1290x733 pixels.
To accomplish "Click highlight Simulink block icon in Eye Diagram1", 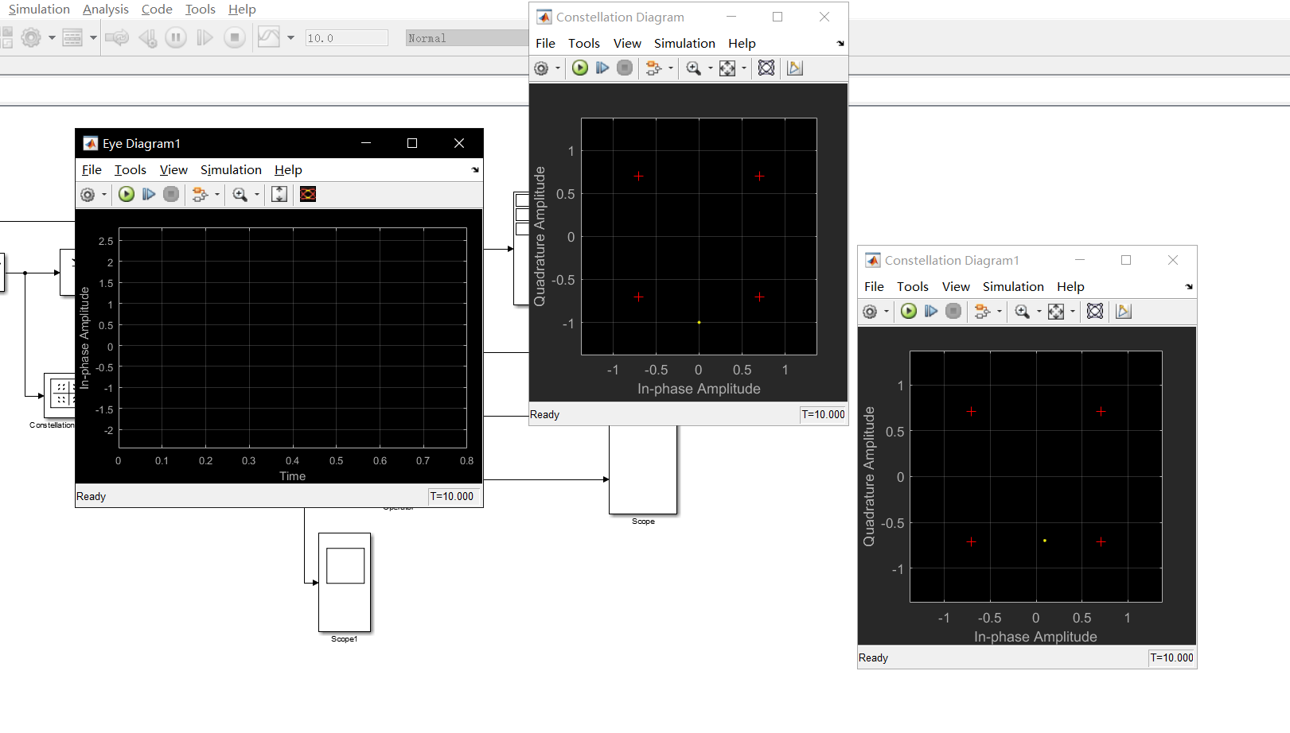I will click(199, 195).
